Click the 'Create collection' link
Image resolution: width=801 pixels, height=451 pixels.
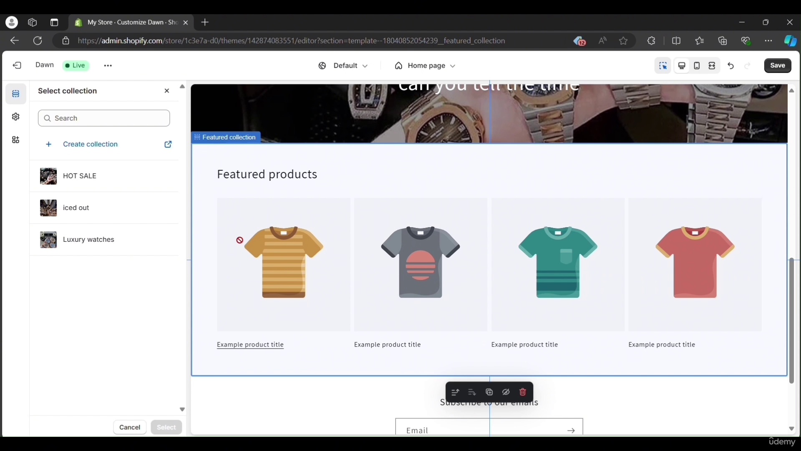[x=90, y=144]
